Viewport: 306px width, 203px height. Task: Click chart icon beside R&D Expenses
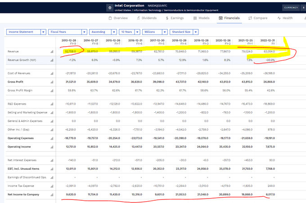pos(52,104)
